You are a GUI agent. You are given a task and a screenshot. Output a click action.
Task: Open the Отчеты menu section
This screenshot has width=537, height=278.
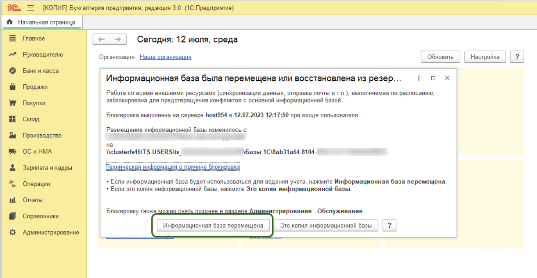(32, 200)
